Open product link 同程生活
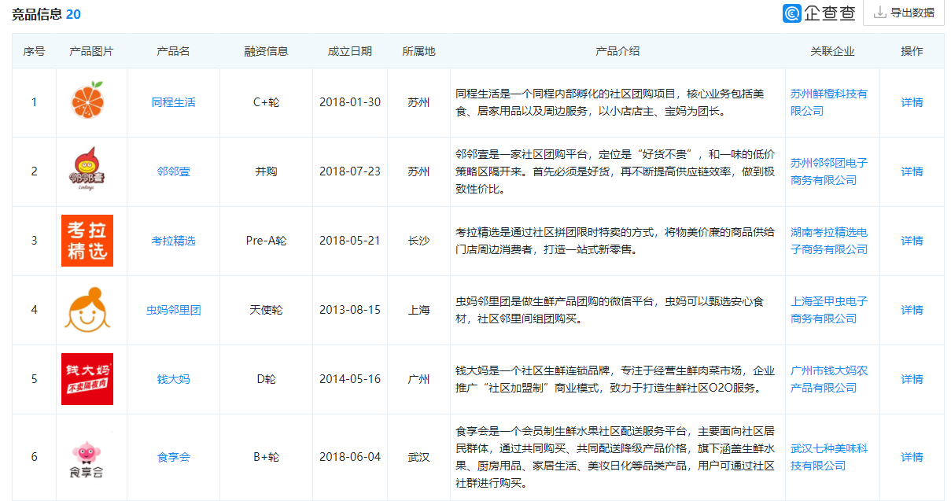Viewport: 951px width, 501px height. pyautogui.click(x=174, y=102)
